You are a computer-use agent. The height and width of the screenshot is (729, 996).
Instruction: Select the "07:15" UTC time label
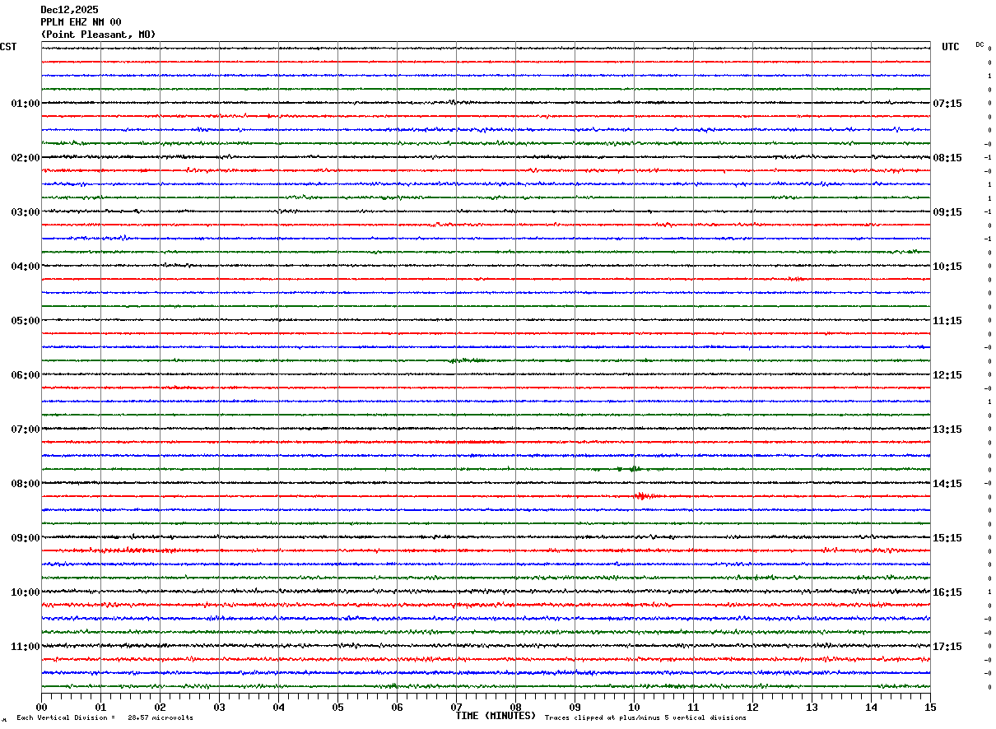(x=947, y=104)
